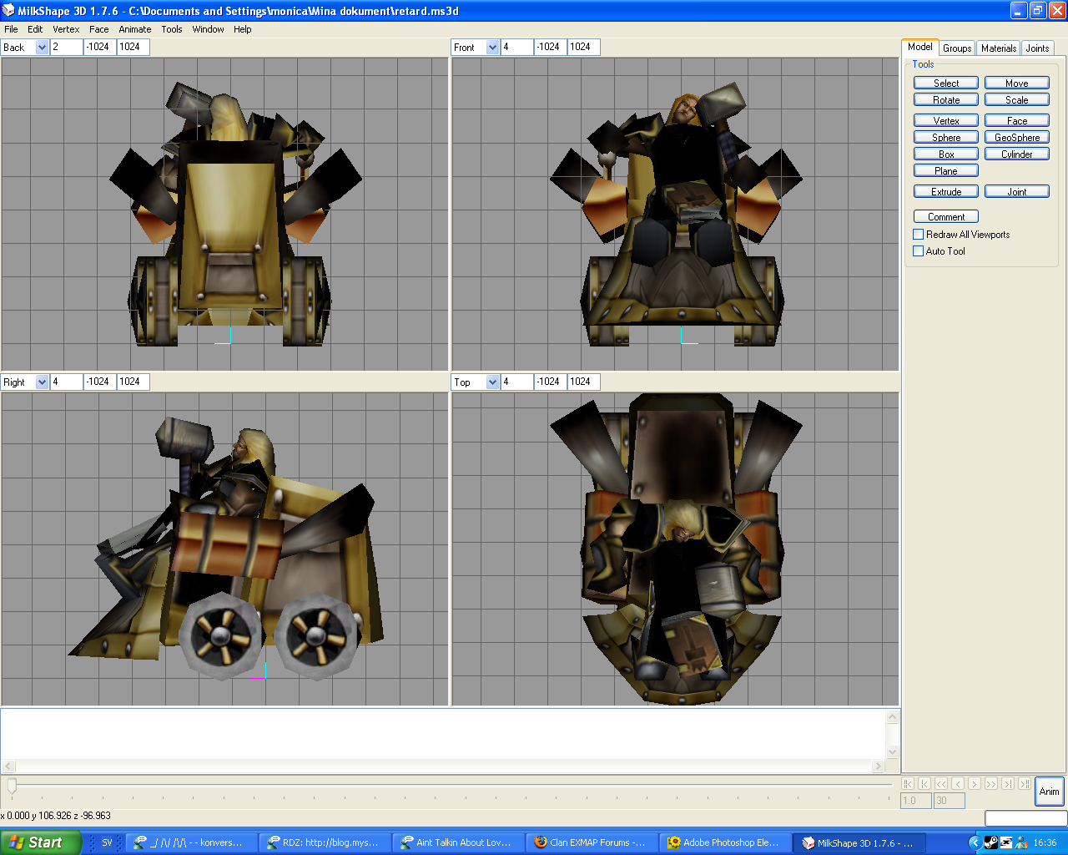Activate the Cylinder tool button
The height and width of the screenshot is (855, 1068).
pyautogui.click(x=1017, y=154)
